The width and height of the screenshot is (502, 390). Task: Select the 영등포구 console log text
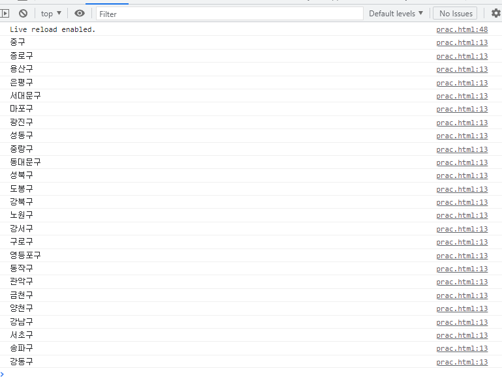coord(25,255)
